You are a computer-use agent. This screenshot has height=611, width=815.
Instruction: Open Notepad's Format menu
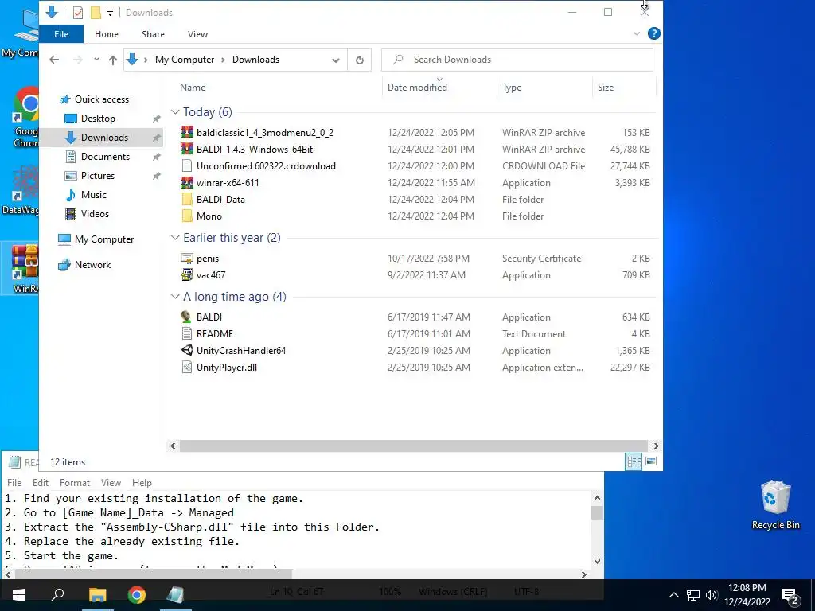click(74, 483)
